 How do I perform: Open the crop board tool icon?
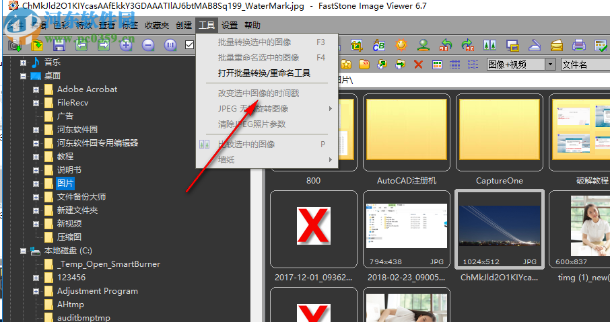click(x=356, y=45)
